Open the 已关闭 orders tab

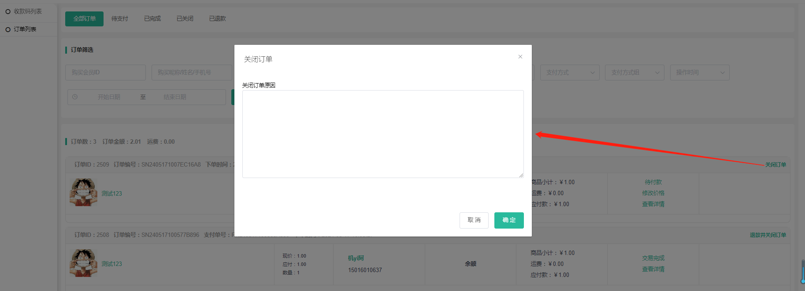point(185,19)
